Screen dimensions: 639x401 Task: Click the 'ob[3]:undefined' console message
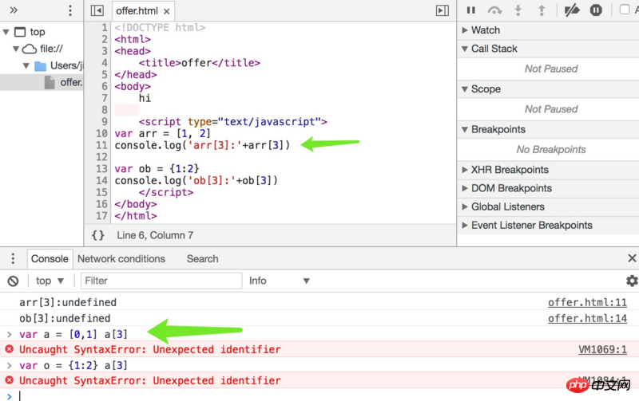pos(65,318)
